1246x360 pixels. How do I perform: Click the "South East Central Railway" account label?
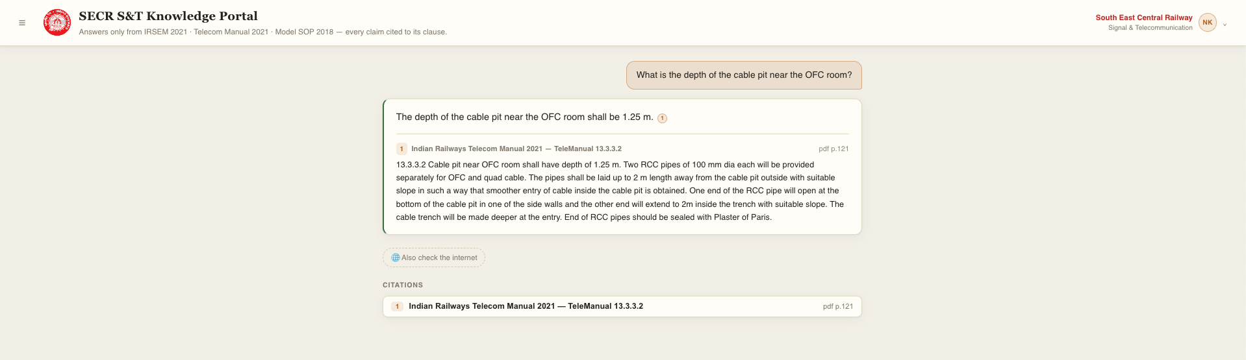point(1144,18)
